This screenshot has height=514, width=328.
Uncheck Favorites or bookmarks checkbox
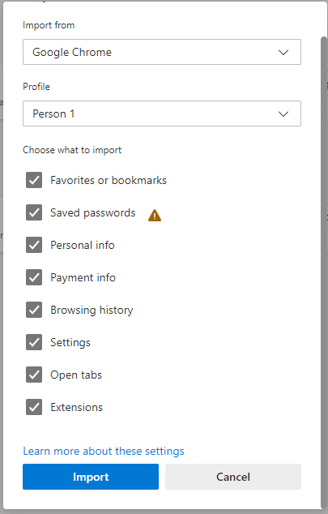coord(34,180)
